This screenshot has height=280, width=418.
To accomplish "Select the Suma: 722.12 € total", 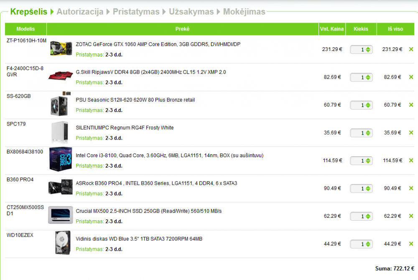I will pos(395,269).
